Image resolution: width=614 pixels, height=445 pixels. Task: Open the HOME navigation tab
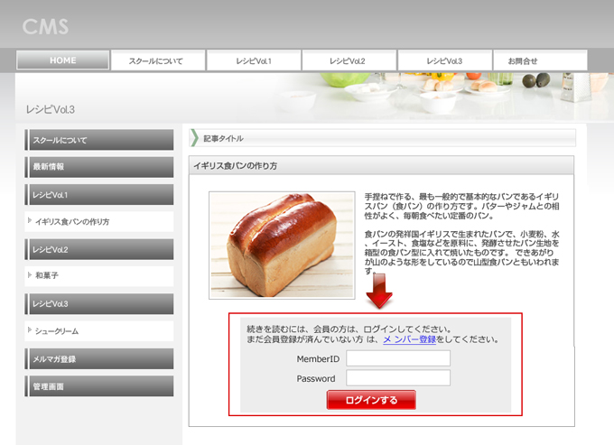tap(62, 60)
